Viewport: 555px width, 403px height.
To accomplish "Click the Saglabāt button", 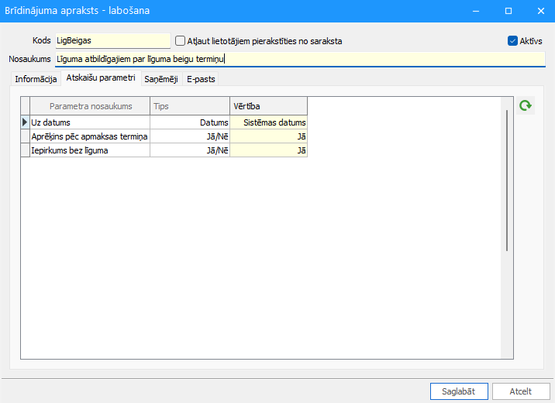I will tap(459, 391).
